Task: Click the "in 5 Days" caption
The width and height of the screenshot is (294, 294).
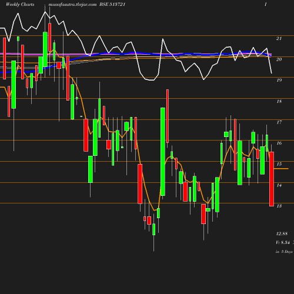Action: pyautogui.click(x=284, y=252)
